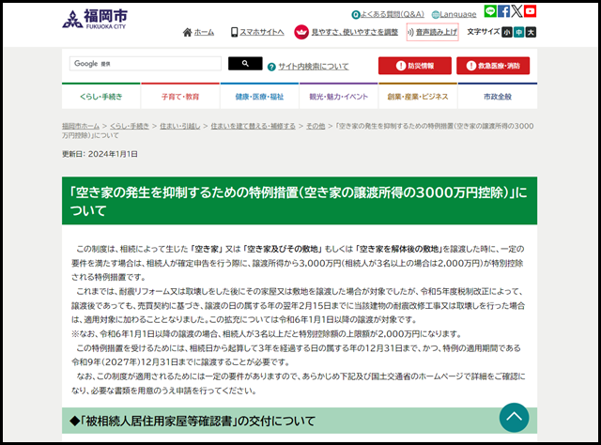Click the question mark icon near サイト内検索について

click(x=271, y=67)
